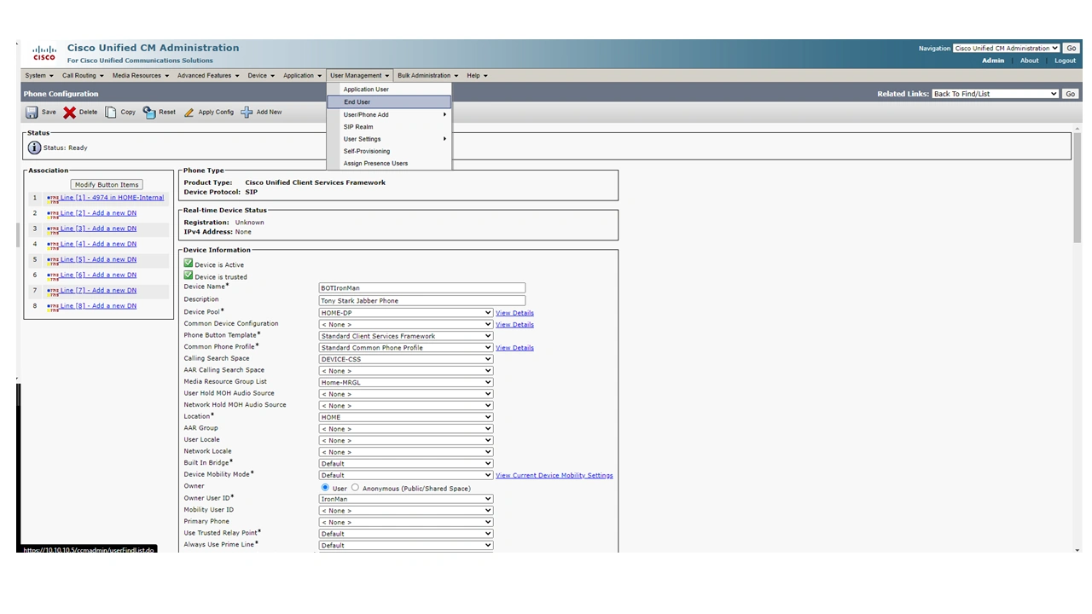Open the User Locale dropdown

tap(406, 440)
